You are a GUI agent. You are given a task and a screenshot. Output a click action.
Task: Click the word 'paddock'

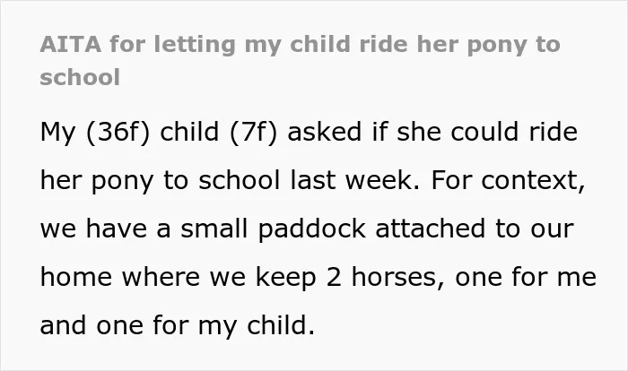tap(312, 229)
